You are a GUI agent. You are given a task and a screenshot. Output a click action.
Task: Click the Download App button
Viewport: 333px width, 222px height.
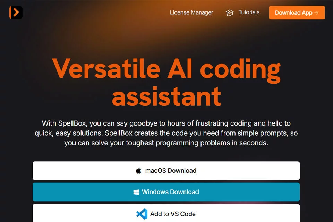click(x=297, y=13)
